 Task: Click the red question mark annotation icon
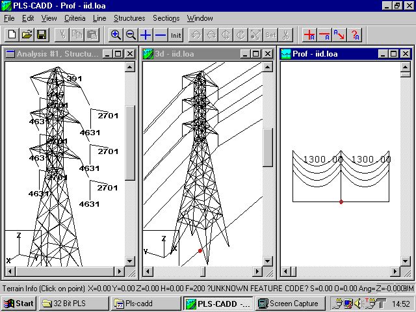[x=355, y=34]
